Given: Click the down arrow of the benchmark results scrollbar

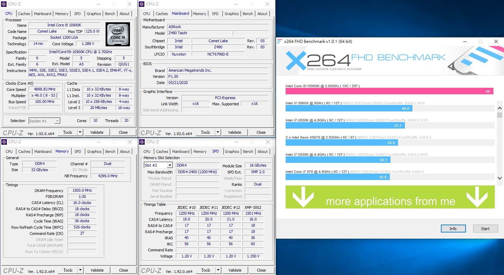Looking at the screenshot, I should coord(500,178).
